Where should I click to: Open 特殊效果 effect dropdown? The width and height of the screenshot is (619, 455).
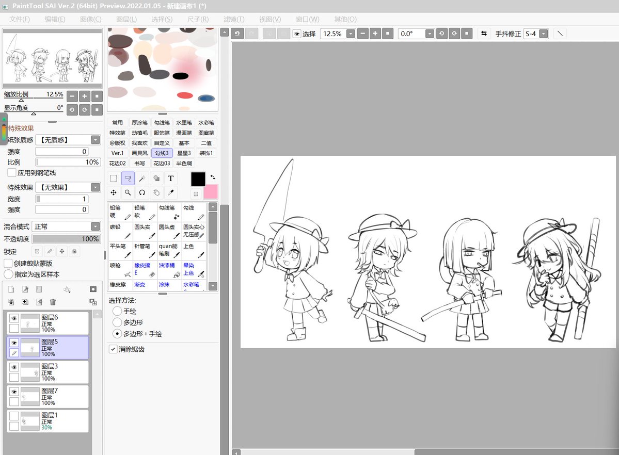click(x=96, y=187)
